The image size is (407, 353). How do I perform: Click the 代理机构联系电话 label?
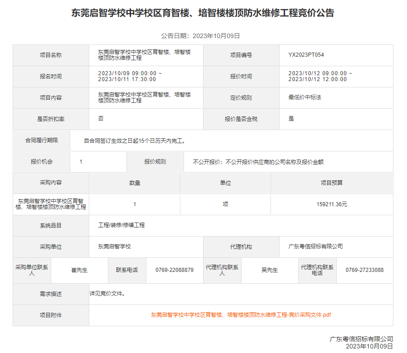click(x=317, y=270)
